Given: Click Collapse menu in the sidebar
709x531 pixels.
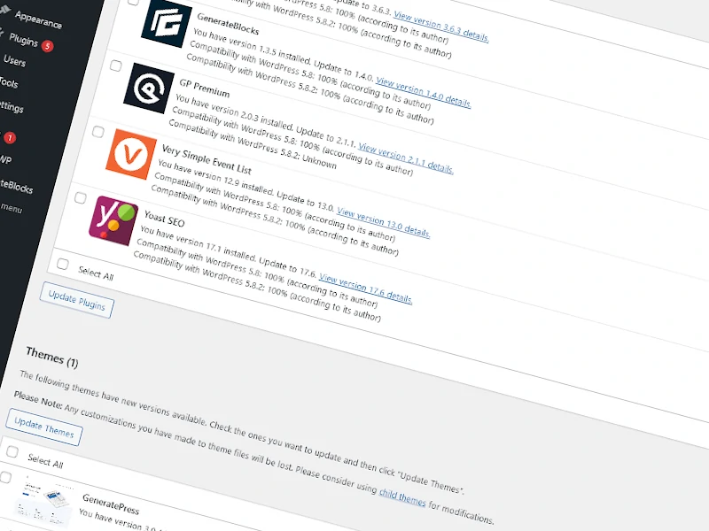Looking at the screenshot, I should click(11, 208).
